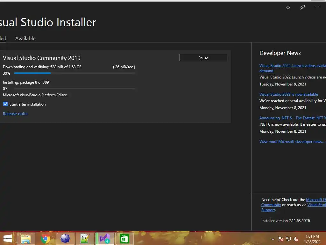Image resolution: width=326 pixels, height=245 pixels.
Task: Select the Visual Studio Community 2019 title
Action: point(42,58)
